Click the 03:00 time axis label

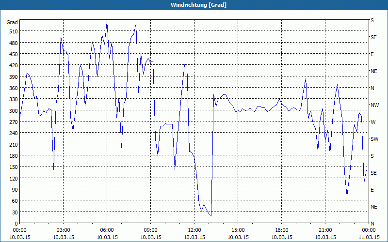click(x=64, y=230)
